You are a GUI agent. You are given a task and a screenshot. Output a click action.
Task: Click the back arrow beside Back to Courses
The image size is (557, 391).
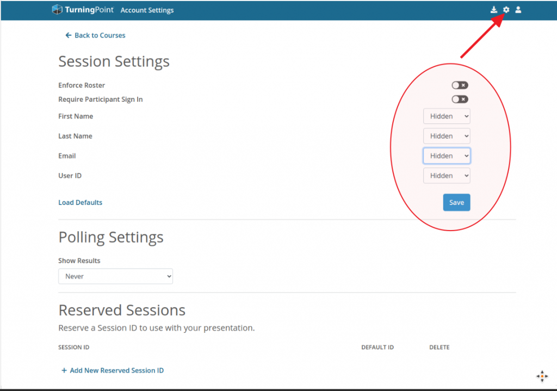click(x=68, y=35)
